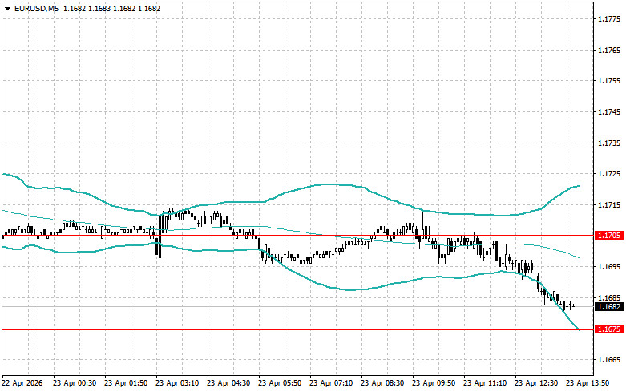Screen dimensions: 626x392
Task: Click the 23 Apr 04:30 time label
Action: pyautogui.click(x=228, y=383)
